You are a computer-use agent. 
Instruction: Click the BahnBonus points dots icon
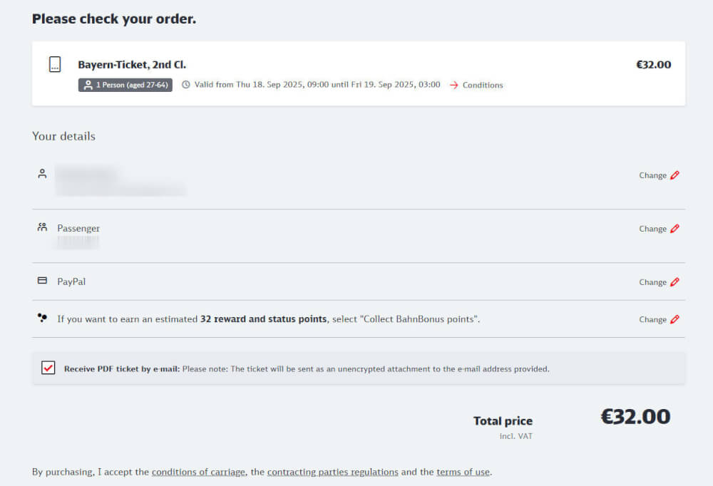(x=42, y=318)
